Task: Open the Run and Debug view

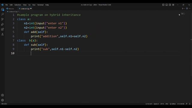Action: tap(2, 24)
